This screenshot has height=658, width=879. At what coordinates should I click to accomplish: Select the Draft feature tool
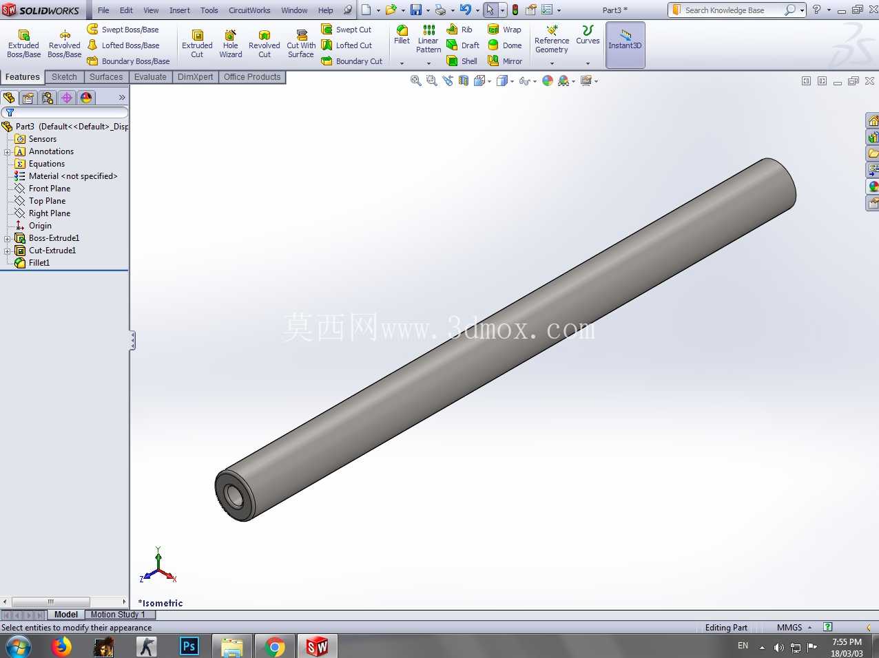463,45
